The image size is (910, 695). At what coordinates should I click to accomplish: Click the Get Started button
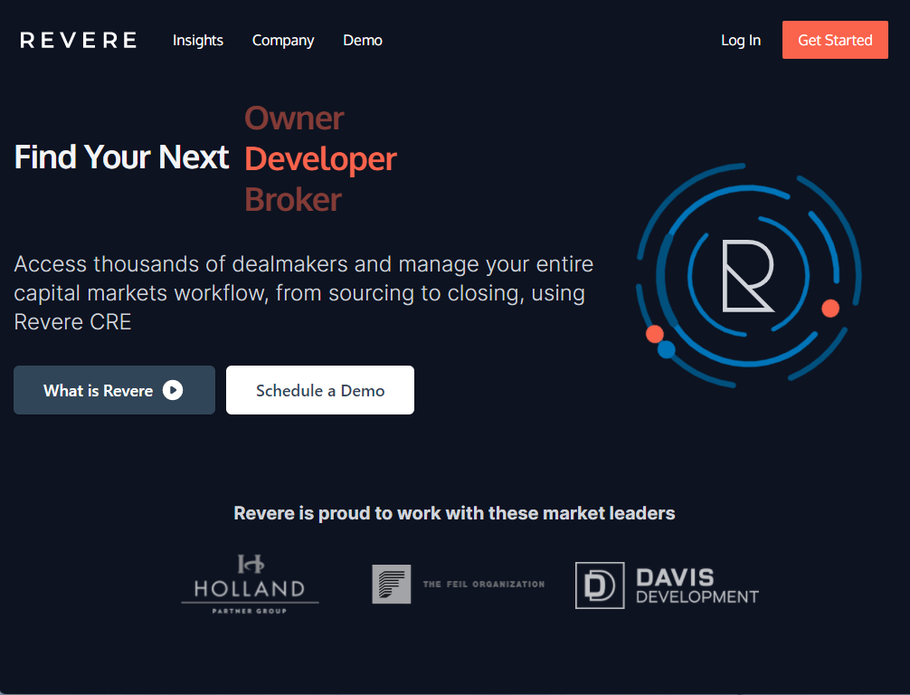[834, 40]
